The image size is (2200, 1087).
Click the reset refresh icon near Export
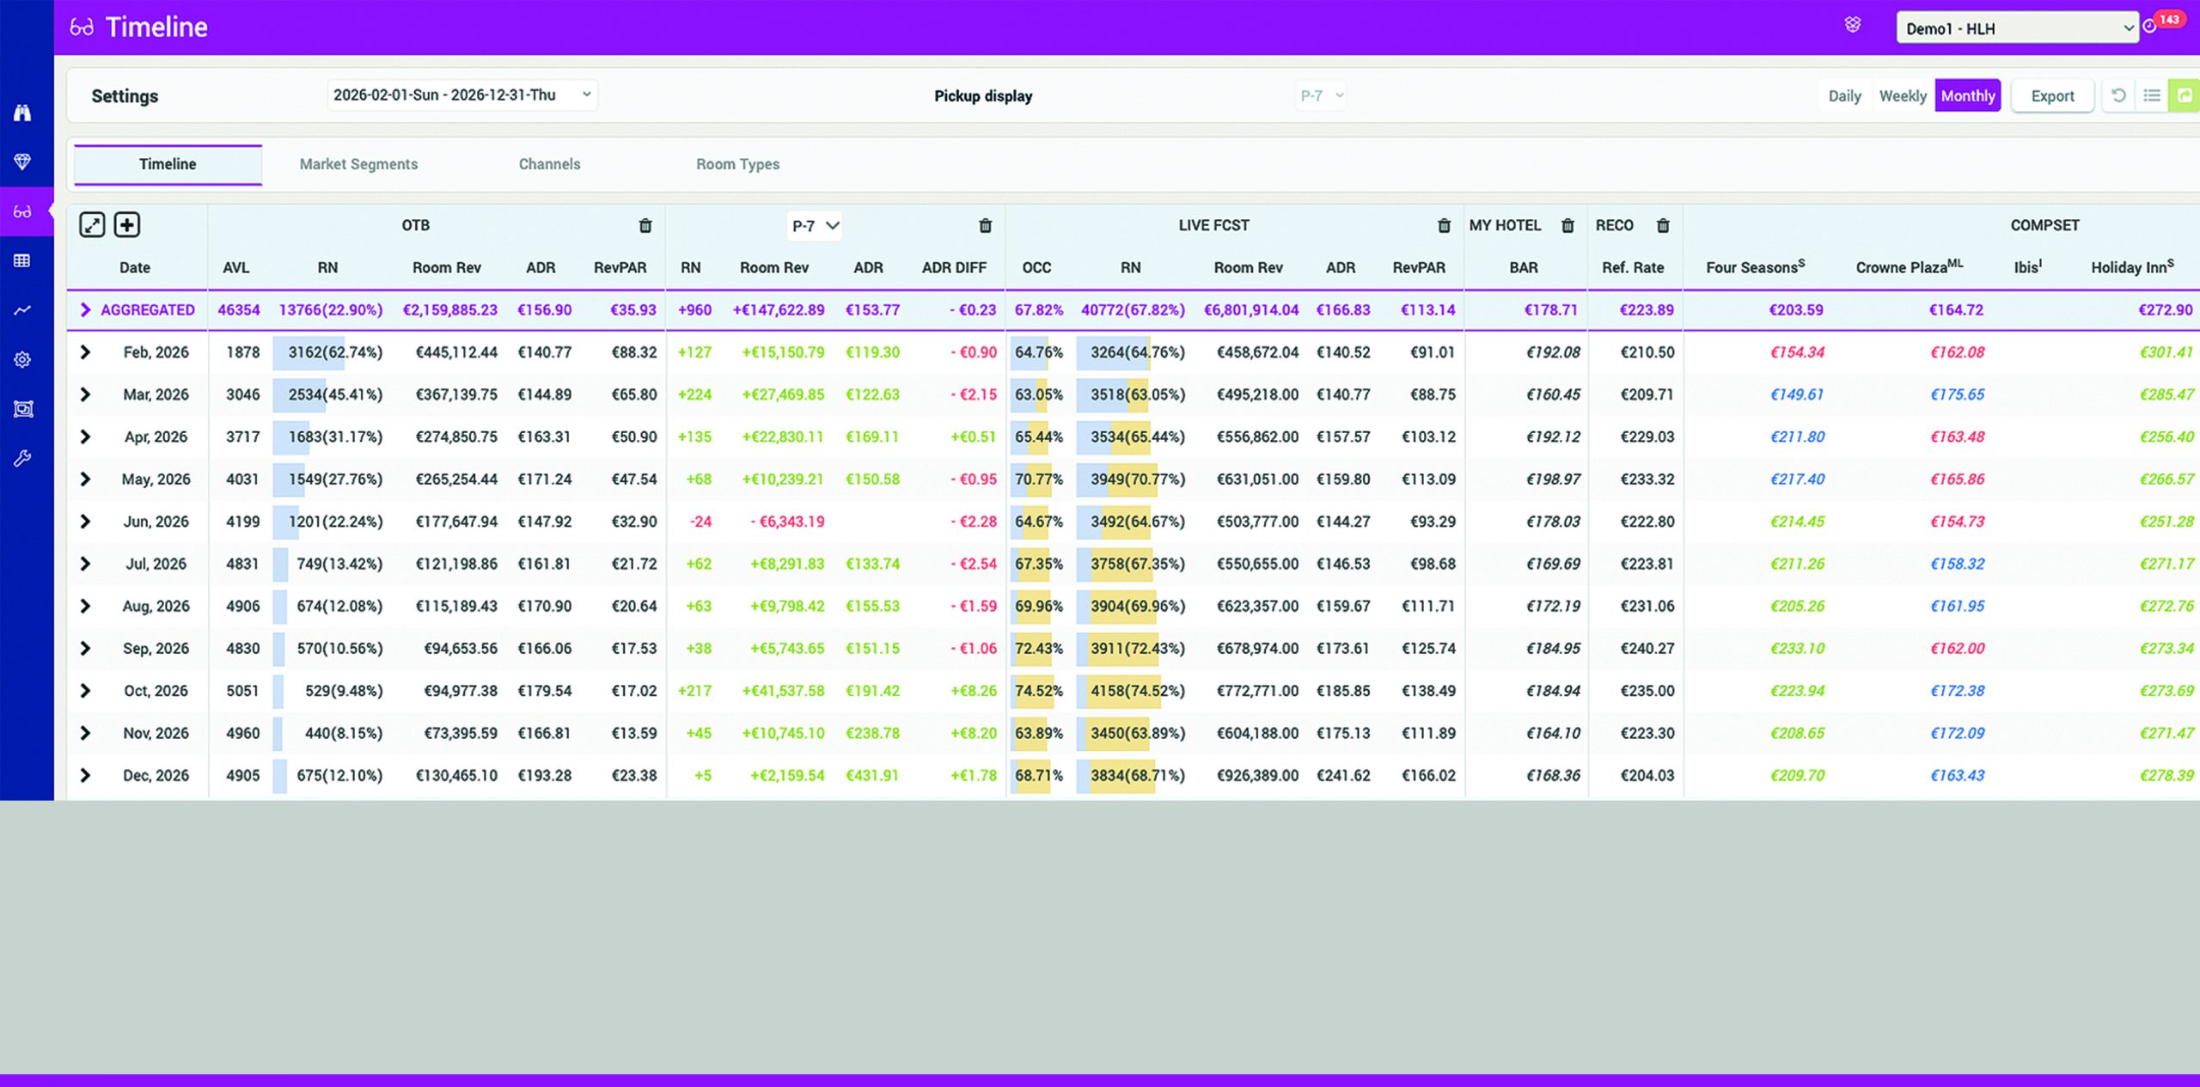point(2119,95)
